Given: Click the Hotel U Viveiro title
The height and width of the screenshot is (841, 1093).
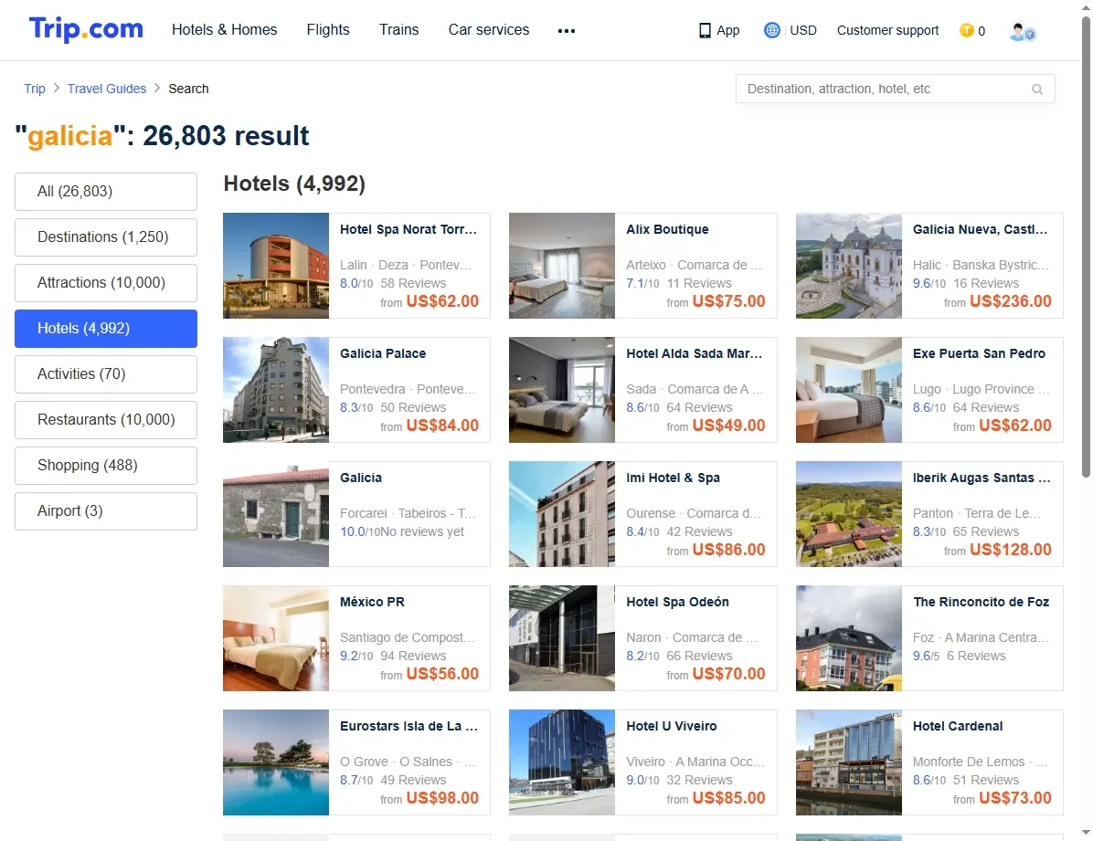Looking at the screenshot, I should tap(672, 725).
